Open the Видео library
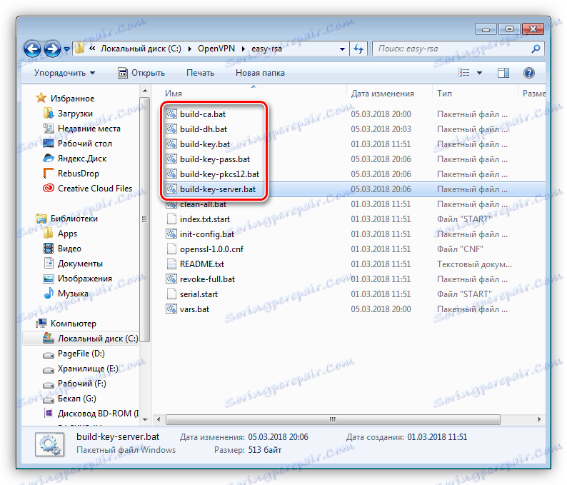This screenshot has height=485, width=567. [69, 249]
